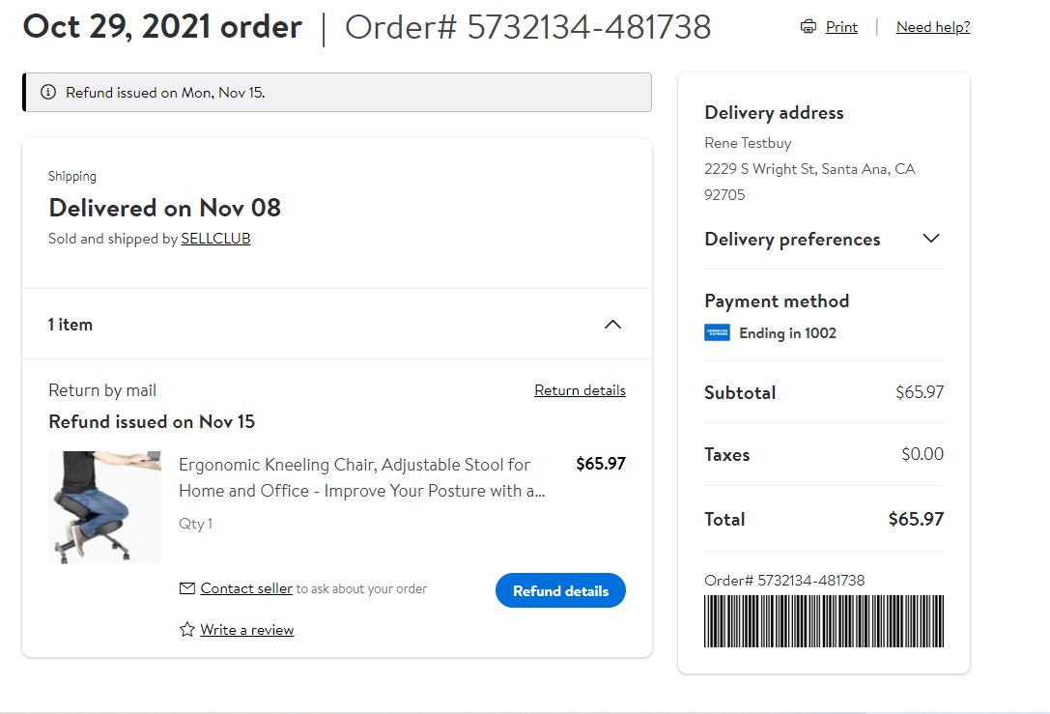Image resolution: width=1050 pixels, height=714 pixels.
Task: Click the Delivery preferences heading
Action: click(x=792, y=239)
